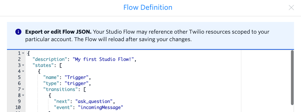Viewport: 301px width, 112px height.
Task: Close the Flow Definition dialog
Action: (291, 8)
